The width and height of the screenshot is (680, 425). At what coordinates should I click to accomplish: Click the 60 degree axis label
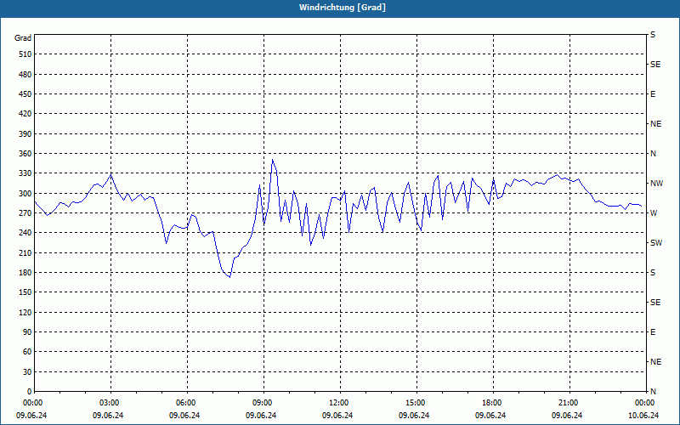coord(27,352)
